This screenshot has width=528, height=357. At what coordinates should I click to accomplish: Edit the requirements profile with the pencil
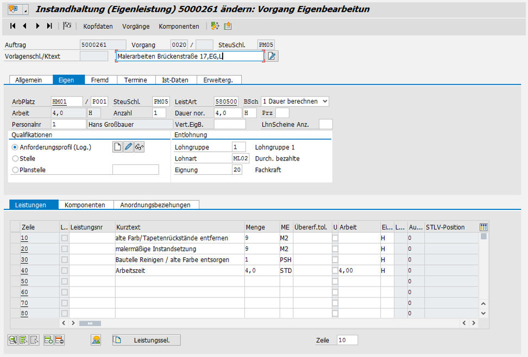tap(128, 147)
